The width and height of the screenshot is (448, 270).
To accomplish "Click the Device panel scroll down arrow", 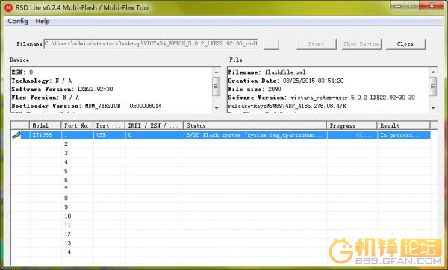I will (x=217, y=108).
